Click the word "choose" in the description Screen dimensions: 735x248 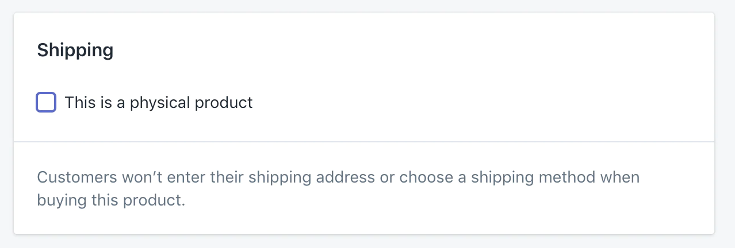[x=427, y=177]
